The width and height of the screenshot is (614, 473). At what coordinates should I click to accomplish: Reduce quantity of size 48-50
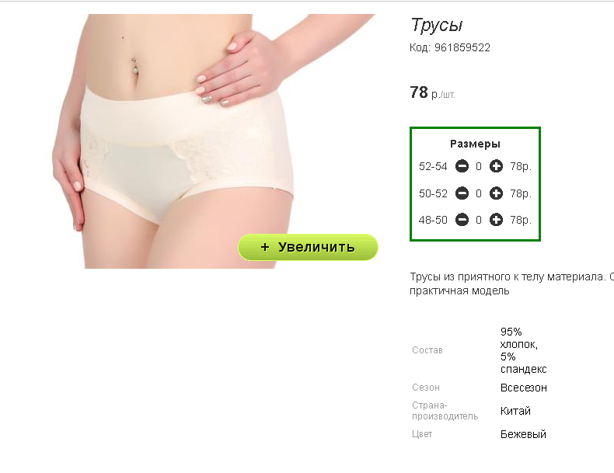[462, 220]
